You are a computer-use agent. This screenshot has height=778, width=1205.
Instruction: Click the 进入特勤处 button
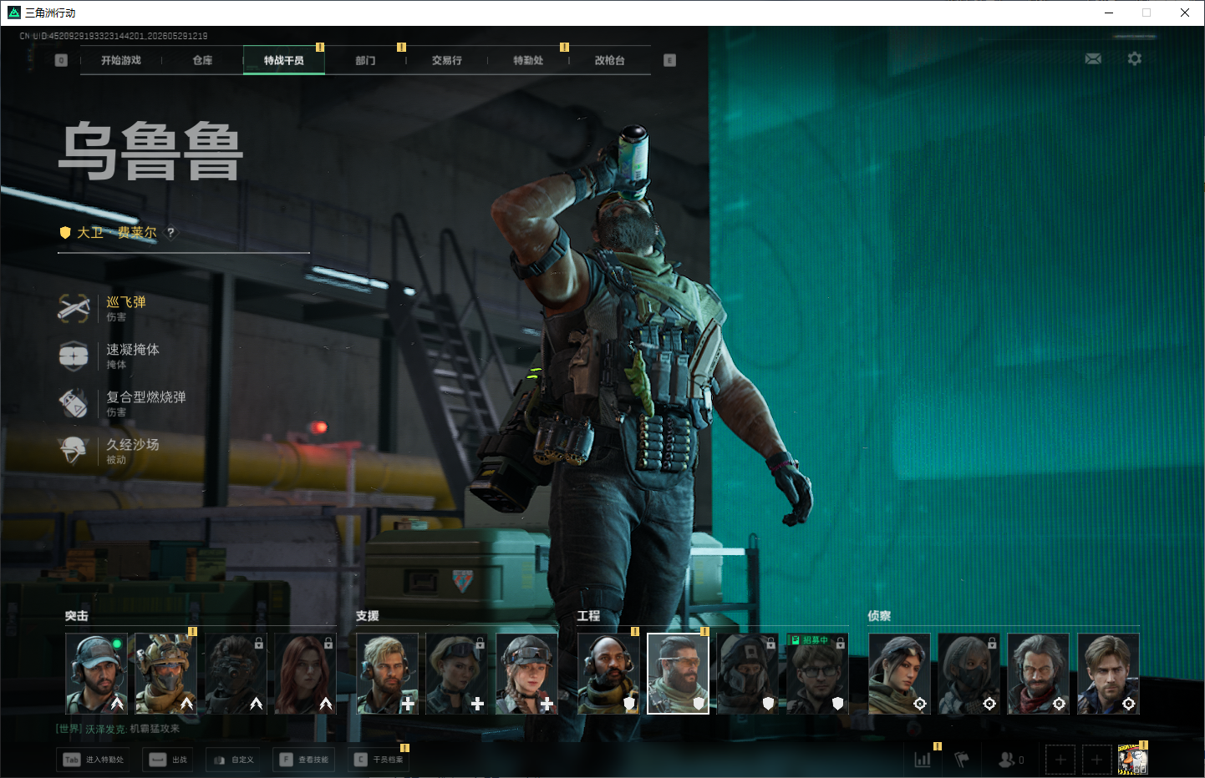94,760
